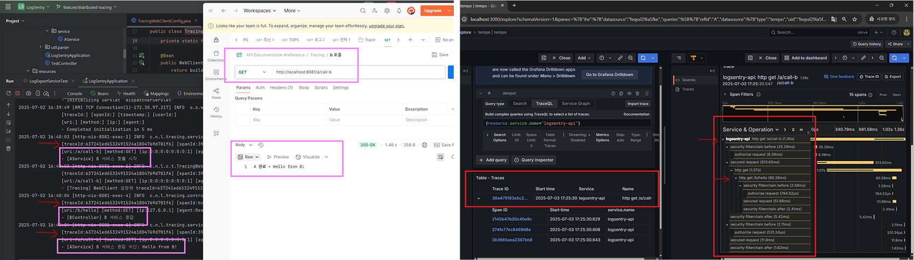Click collapse all spans double-chevron
914x260 pixels.
tap(801, 129)
